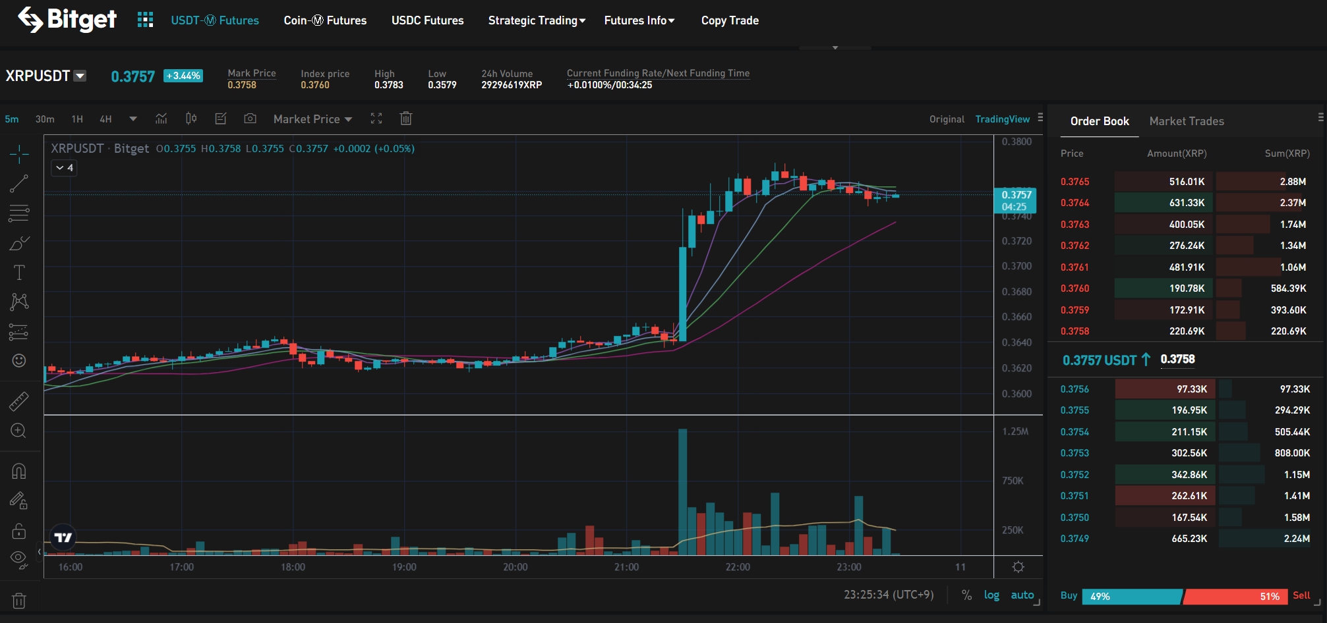The image size is (1327, 623).
Task: Click the time zone clock 23:25:34 (UTC+9)
Action: pyautogui.click(x=889, y=595)
